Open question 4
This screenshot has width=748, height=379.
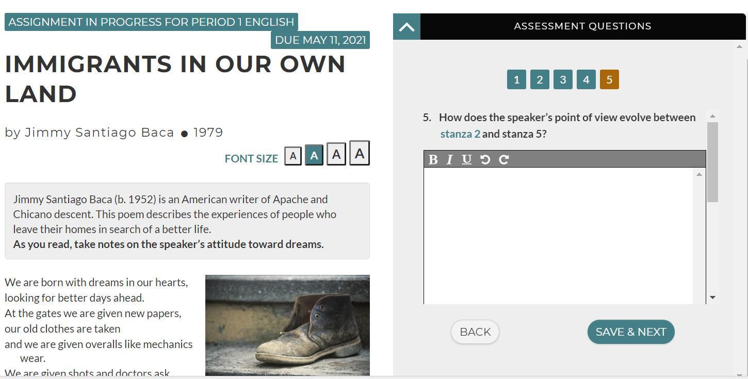tap(586, 79)
